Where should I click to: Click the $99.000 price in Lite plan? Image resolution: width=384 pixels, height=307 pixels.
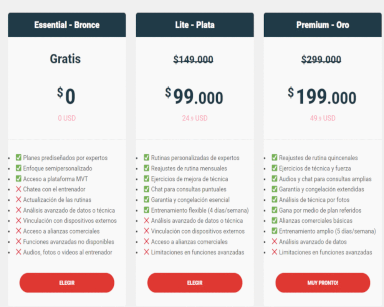pyautogui.click(x=194, y=97)
